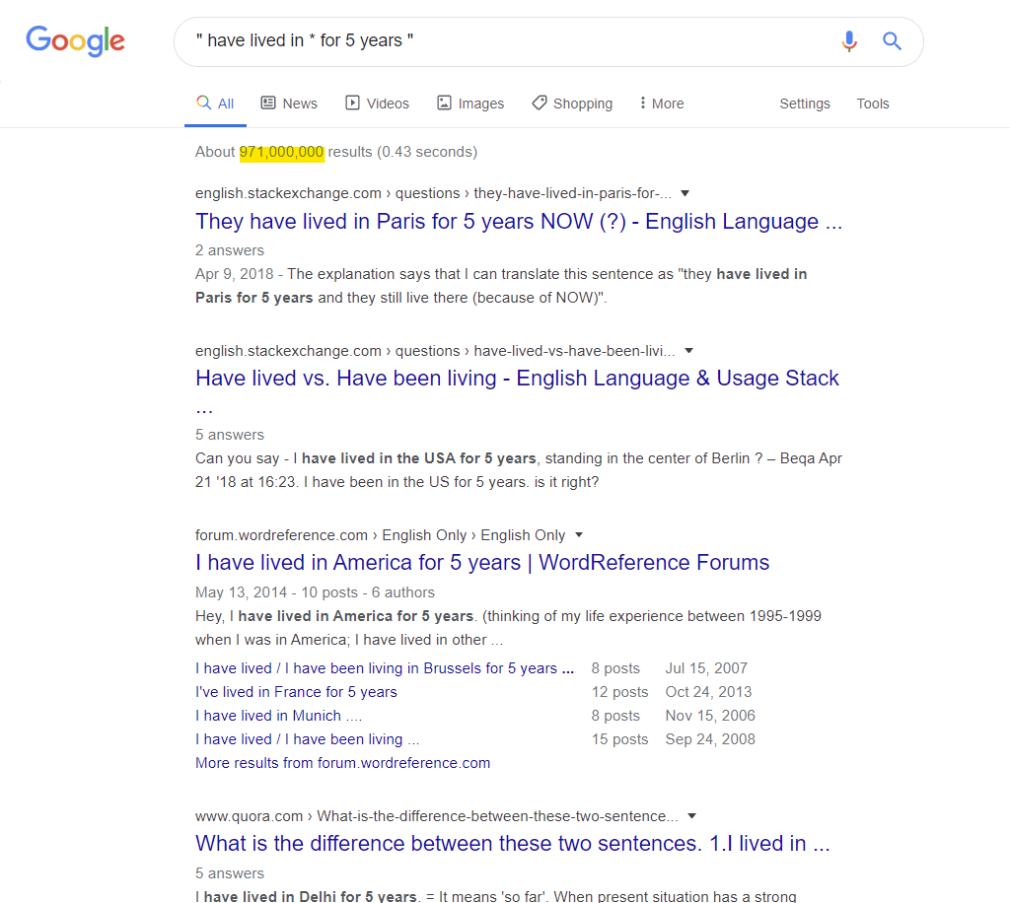Open the search Tools options
This screenshot has height=903, width=1010.
(x=872, y=104)
